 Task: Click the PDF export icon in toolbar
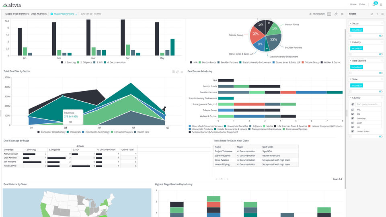[x=329, y=14]
